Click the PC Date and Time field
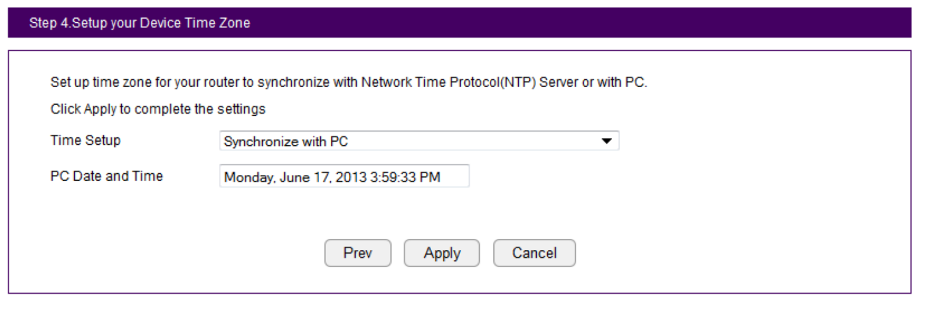925x313 pixels. [x=344, y=176]
